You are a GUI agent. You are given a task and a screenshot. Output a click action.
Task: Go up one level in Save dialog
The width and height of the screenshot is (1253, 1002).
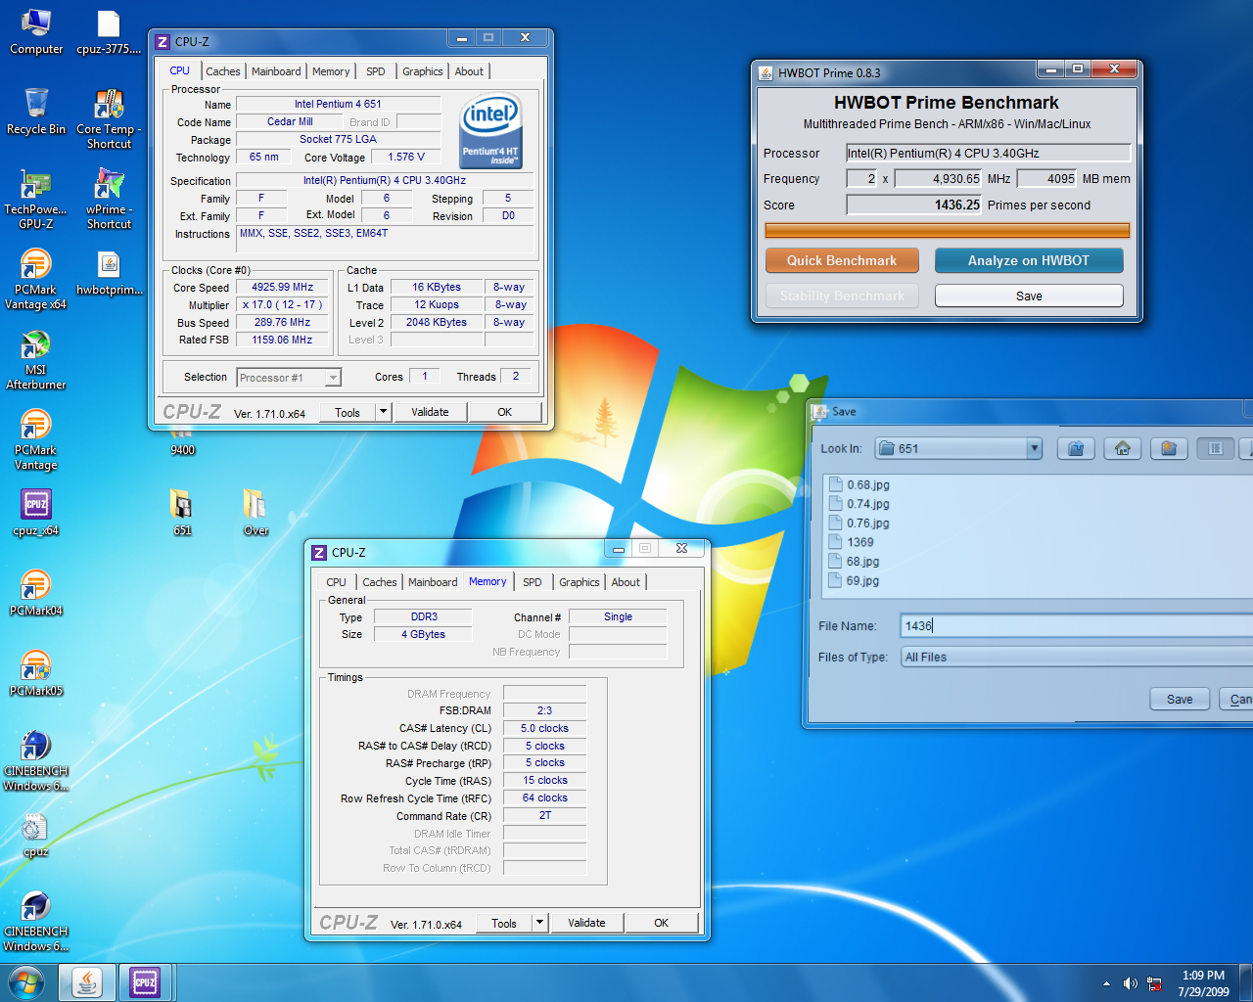click(x=1076, y=448)
